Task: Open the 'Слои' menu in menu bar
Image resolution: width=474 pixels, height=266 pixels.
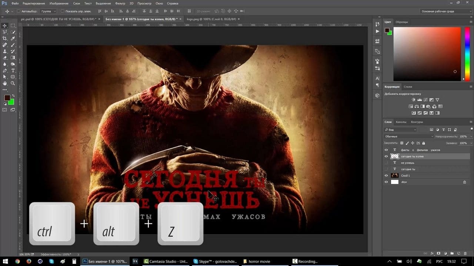Action: point(76,3)
